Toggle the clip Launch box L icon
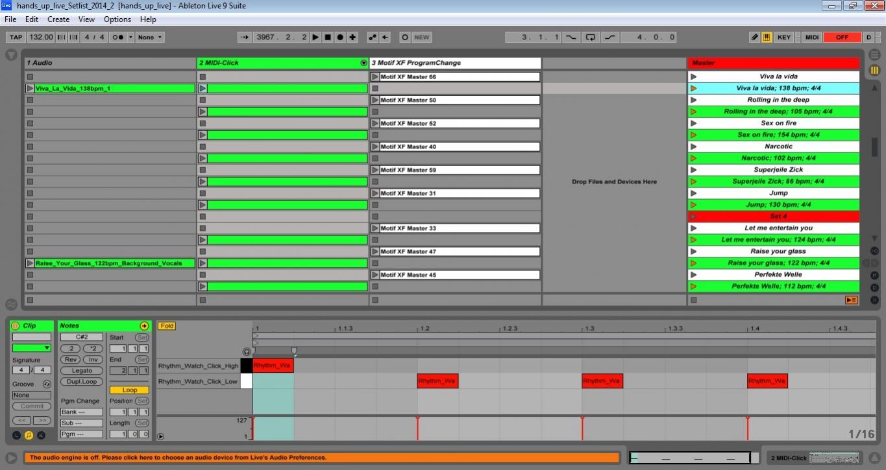The width and height of the screenshot is (886, 470). pyautogui.click(x=16, y=435)
